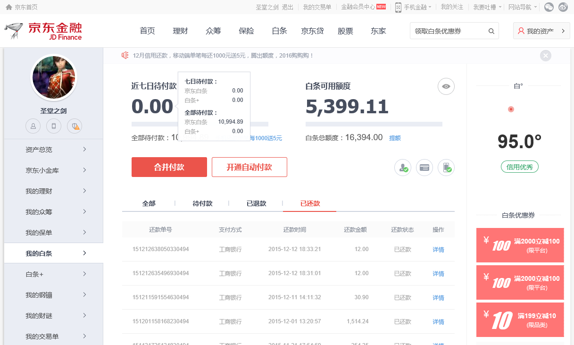Expand 我的众筹 sidebar item
Screen dimensions: 574x345
[53, 212]
